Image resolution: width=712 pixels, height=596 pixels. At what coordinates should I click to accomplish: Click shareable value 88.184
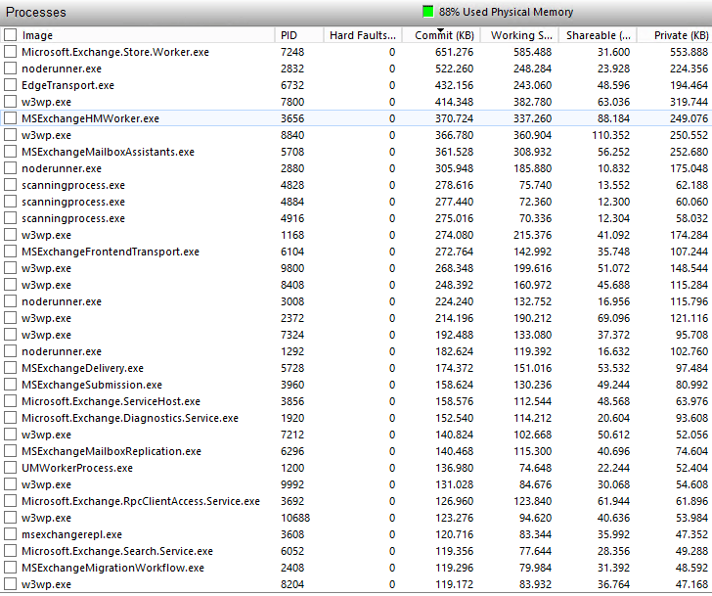[x=613, y=118]
